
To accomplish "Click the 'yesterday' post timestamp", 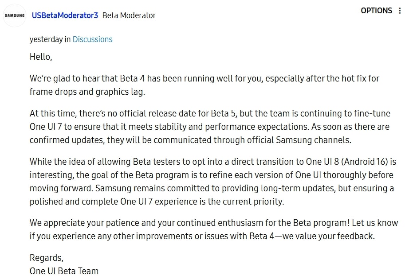I will [46, 39].
